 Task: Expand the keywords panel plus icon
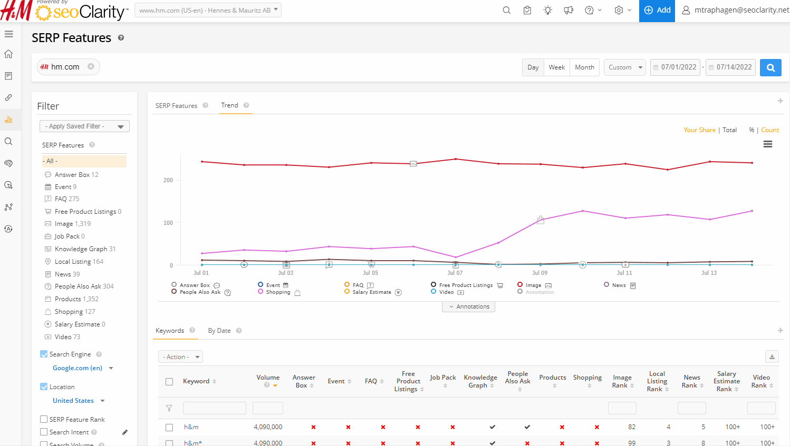point(781,330)
